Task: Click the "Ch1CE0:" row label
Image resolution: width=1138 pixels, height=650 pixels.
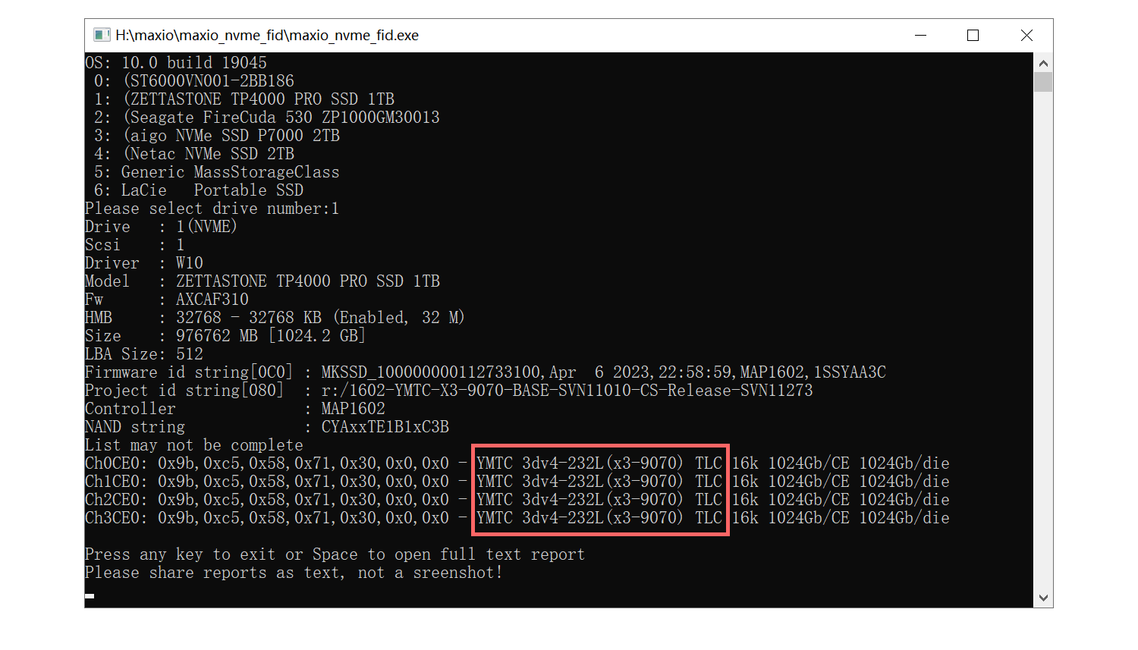Action: click(x=117, y=482)
